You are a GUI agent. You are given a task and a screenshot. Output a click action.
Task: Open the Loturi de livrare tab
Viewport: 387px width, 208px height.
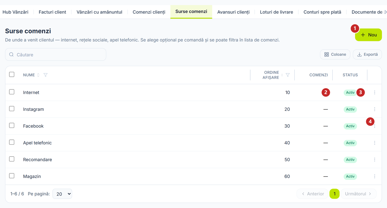pos(277,12)
